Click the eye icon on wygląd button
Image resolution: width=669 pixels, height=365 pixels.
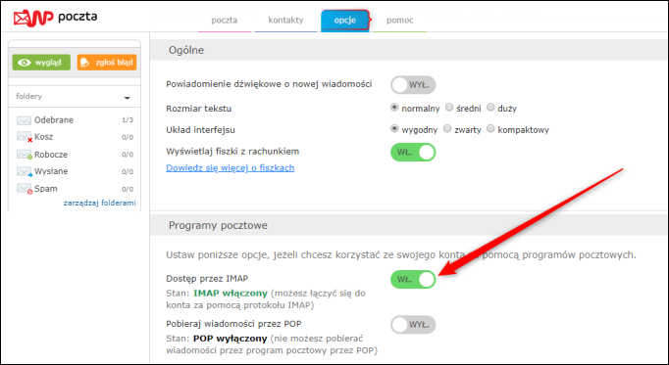(25, 63)
